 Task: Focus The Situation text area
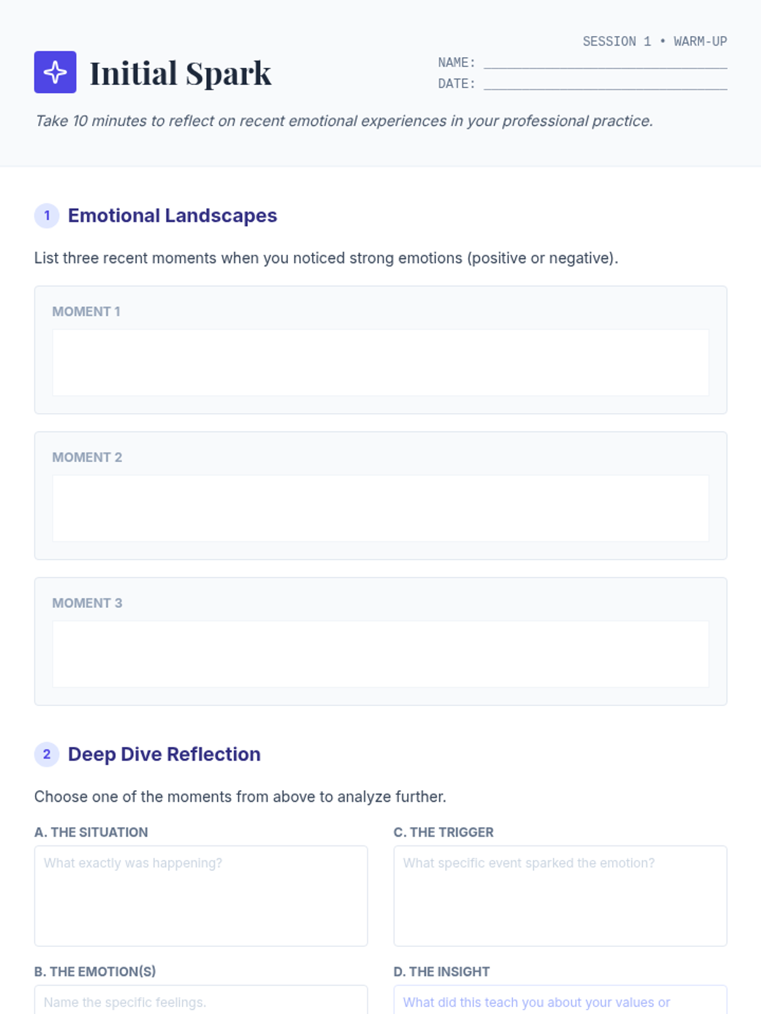(x=201, y=895)
